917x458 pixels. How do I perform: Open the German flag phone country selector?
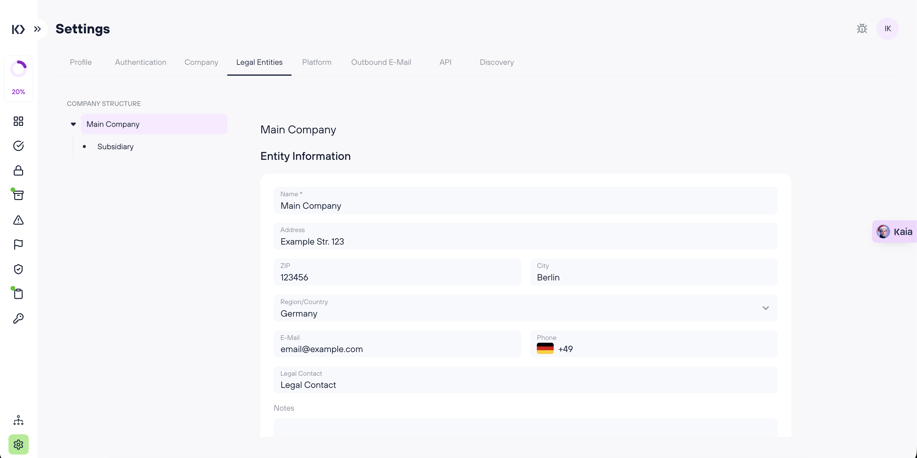[545, 349]
